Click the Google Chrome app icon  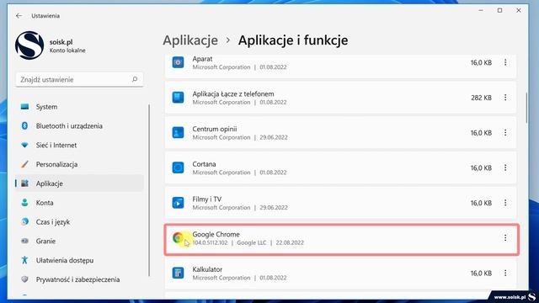178,237
